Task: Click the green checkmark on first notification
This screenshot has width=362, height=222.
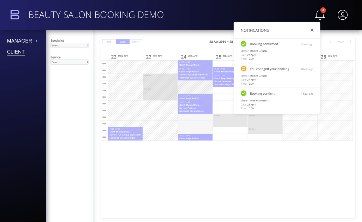Action: point(244,44)
